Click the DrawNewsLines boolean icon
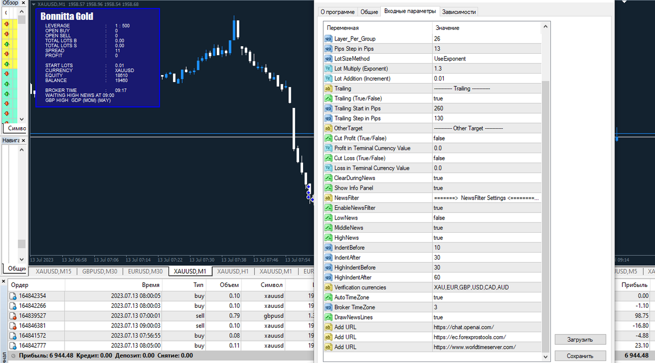This screenshot has width=655, height=363. coord(328,317)
